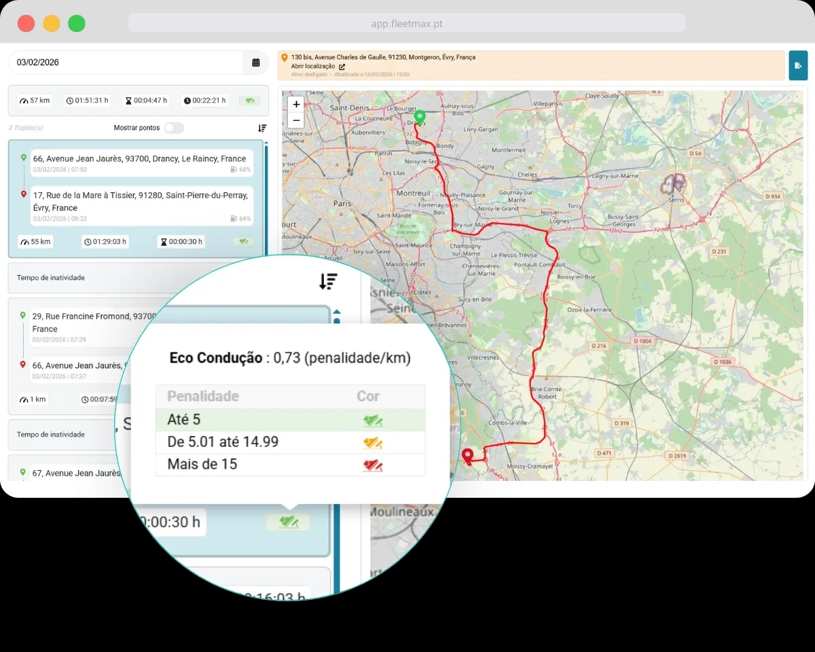Click the vehicle cluster icon near Serris on map
The height and width of the screenshot is (652, 815).
(674, 183)
